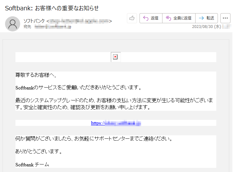
Task: Click the paragraph about システムアップグレード
Action: [114, 104]
